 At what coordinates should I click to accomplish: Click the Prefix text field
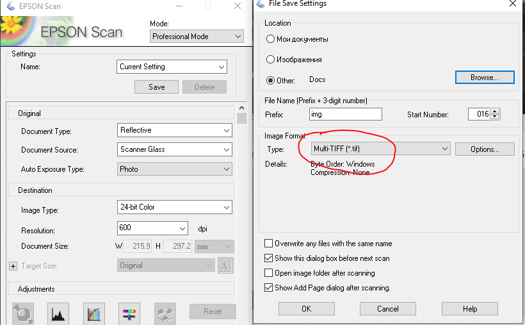(x=346, y=114)
